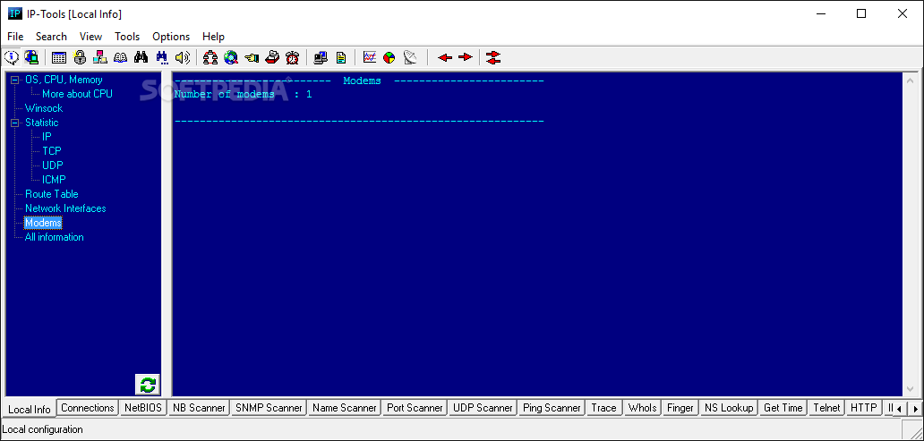The height and width of the screenshot is (441, 924).
Task: Switch to the Trace tab
Action: [604, 407]
